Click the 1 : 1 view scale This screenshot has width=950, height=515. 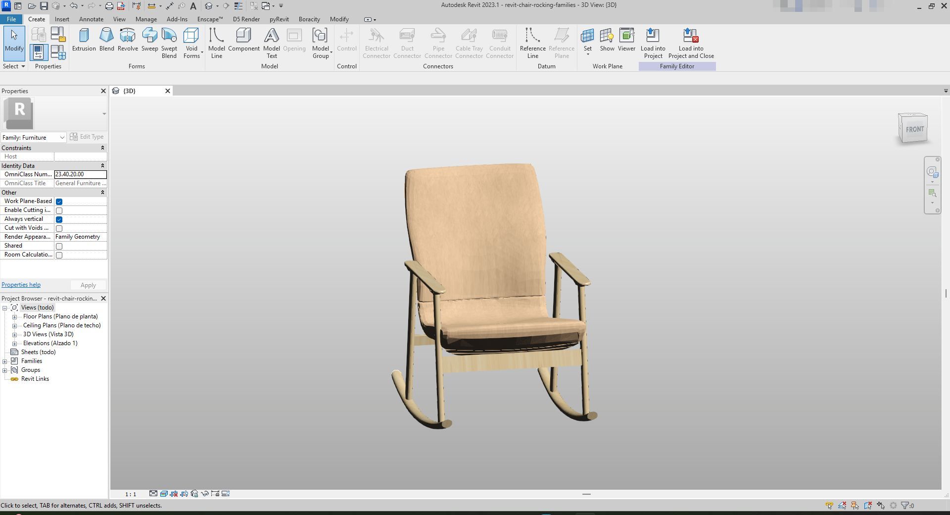click(130, 494)
